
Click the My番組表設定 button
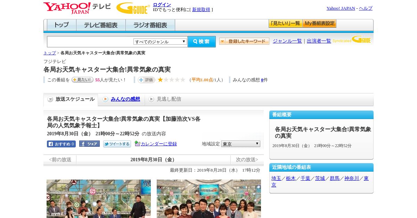click(319, 24)
